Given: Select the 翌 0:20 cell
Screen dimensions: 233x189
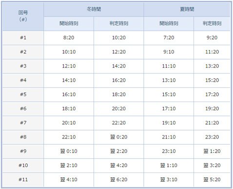Looking at the screenshot, I should coord(119,137).
